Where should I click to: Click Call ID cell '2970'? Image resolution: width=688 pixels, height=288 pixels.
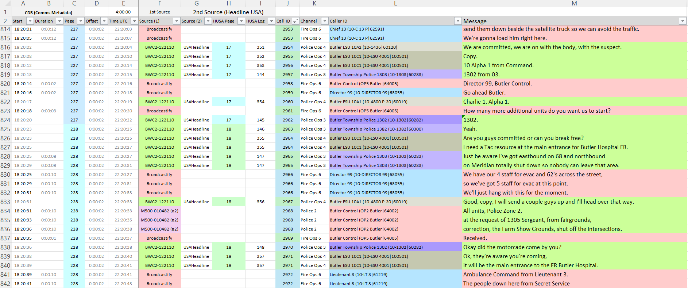coord(287,247)
